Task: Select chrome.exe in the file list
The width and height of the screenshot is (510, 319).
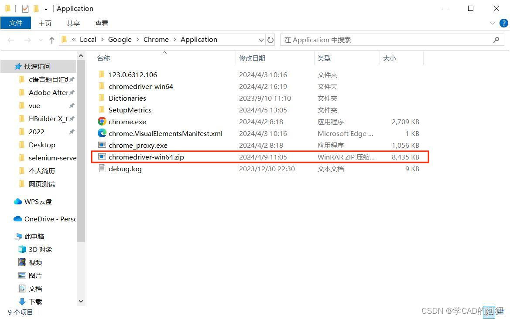Action: tap(127, 122)
